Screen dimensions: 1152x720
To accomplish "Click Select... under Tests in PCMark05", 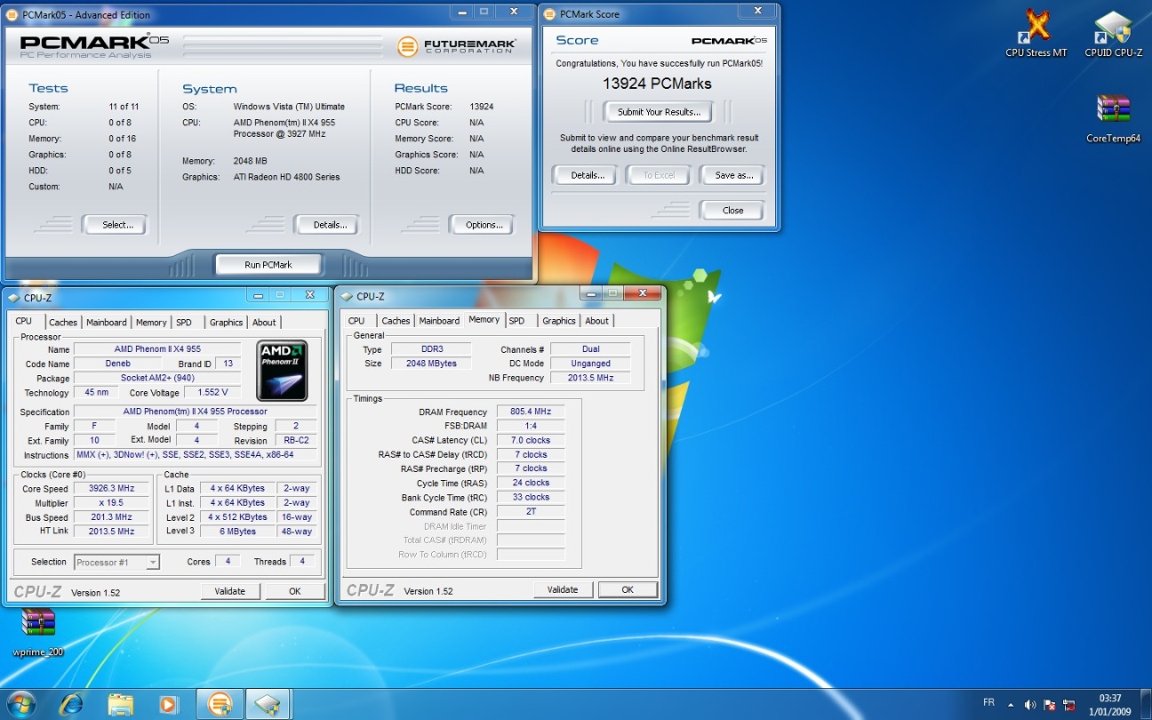I will coord(115,225).
